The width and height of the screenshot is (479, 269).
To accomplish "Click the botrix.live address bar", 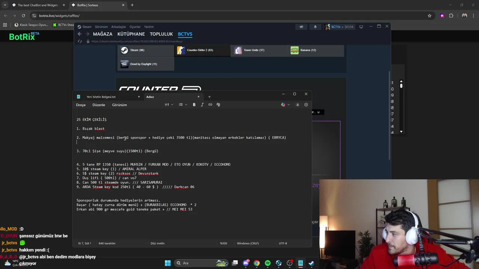I will click(x=225, y=16).
